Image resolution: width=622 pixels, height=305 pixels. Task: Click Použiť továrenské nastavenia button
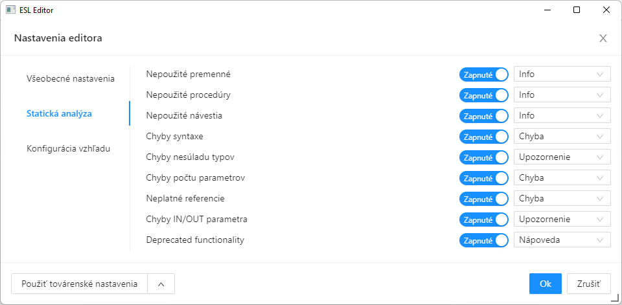79,284
